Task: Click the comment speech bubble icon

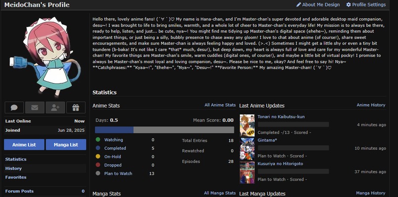Action: 14,108
